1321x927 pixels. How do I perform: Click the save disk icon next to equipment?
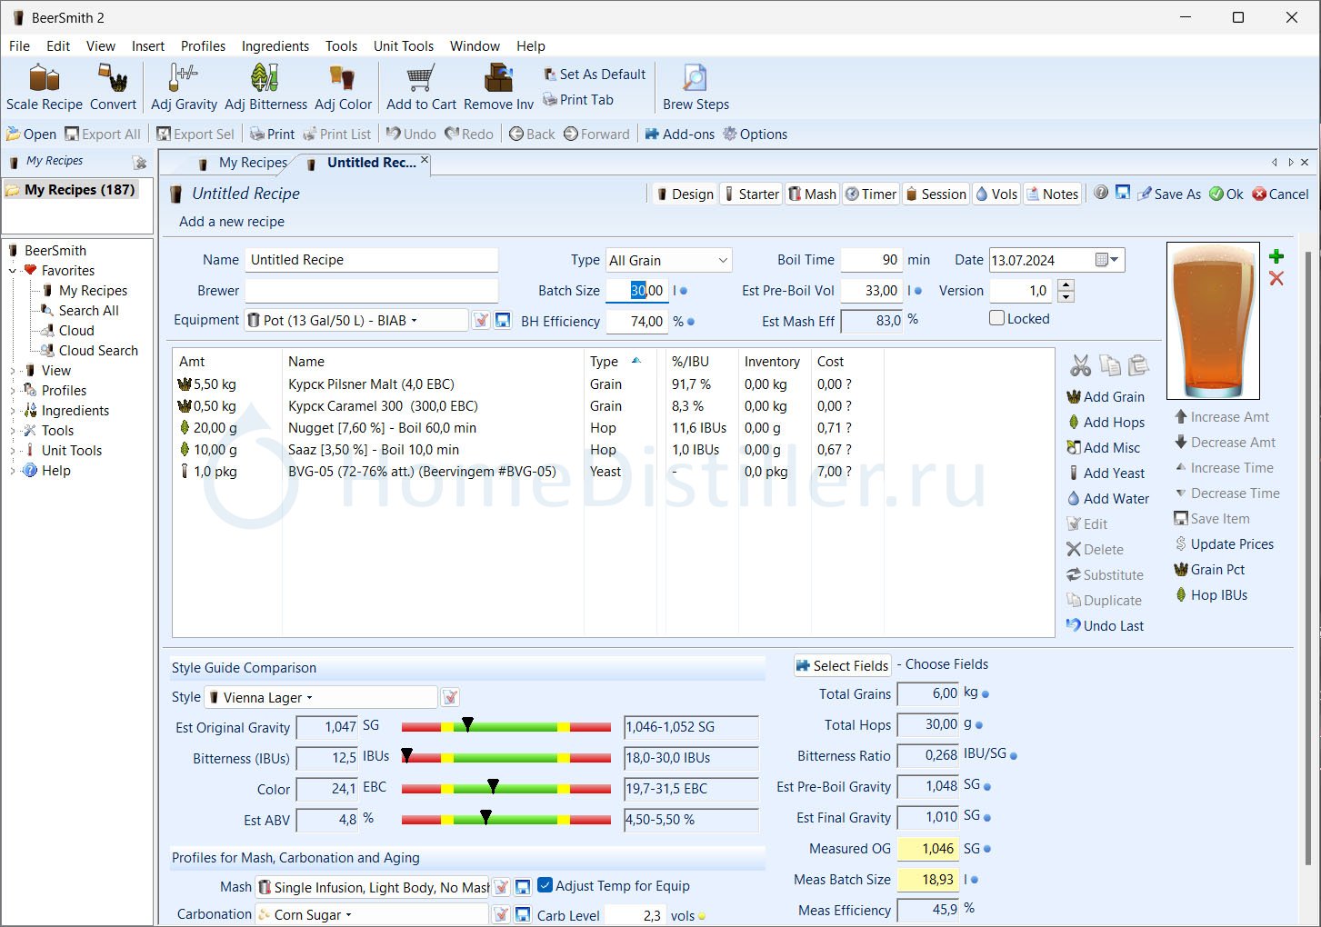[502, 320]
